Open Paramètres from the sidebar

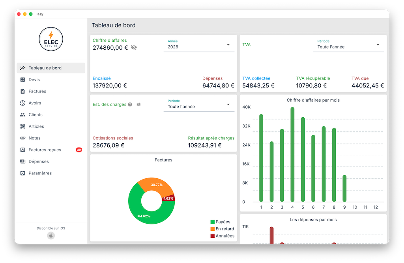[51, 173]
